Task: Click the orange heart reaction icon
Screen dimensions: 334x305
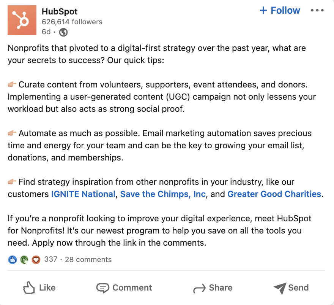Action: point(36,260)
